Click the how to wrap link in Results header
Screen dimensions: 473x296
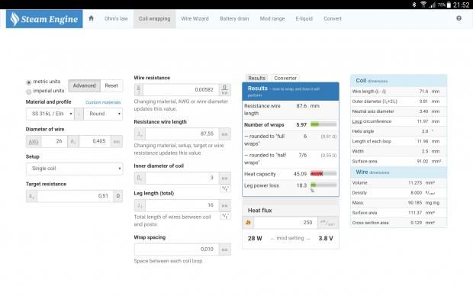pyautogui.click(x=284, y=92)
